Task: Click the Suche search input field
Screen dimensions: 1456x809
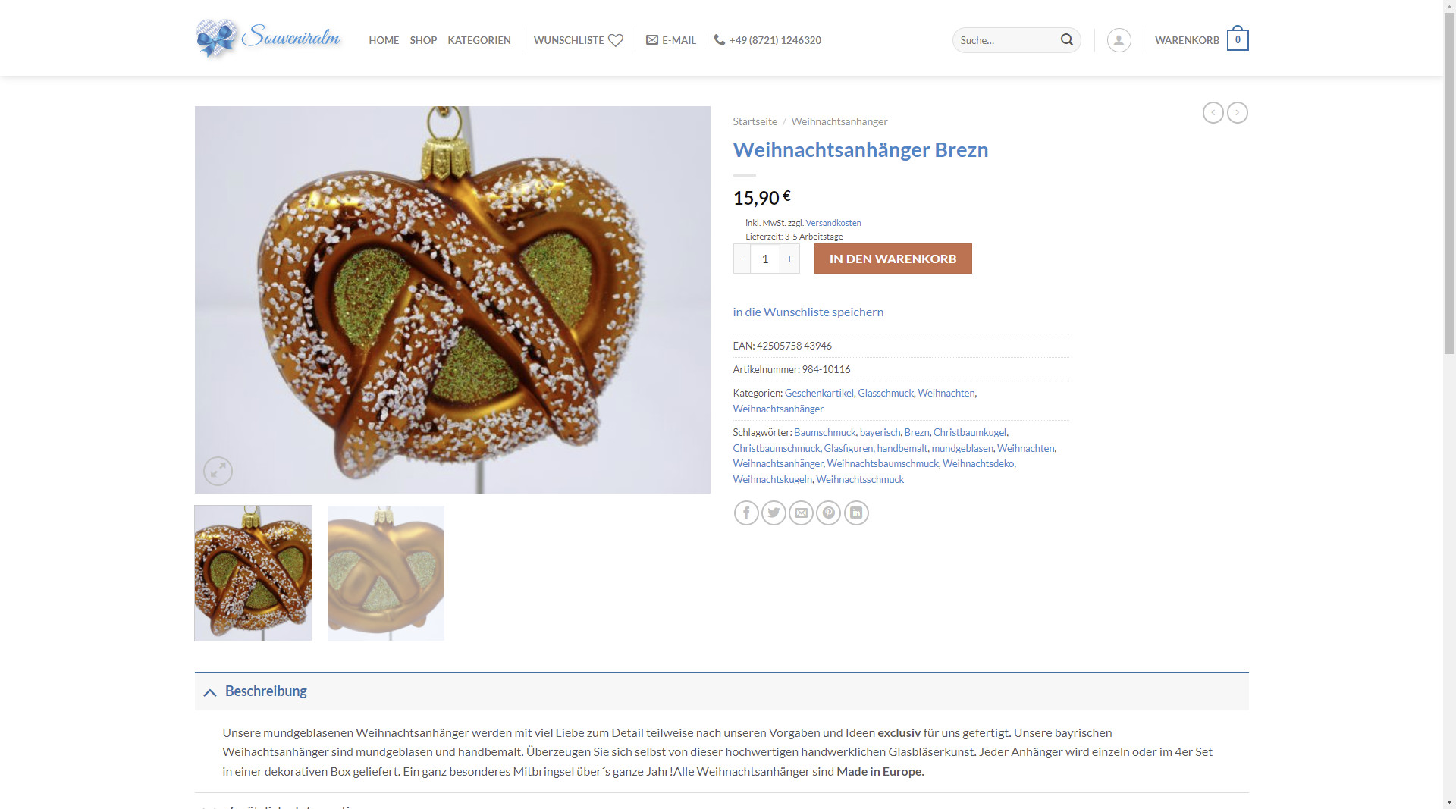Action: [x=1006, y=40]
